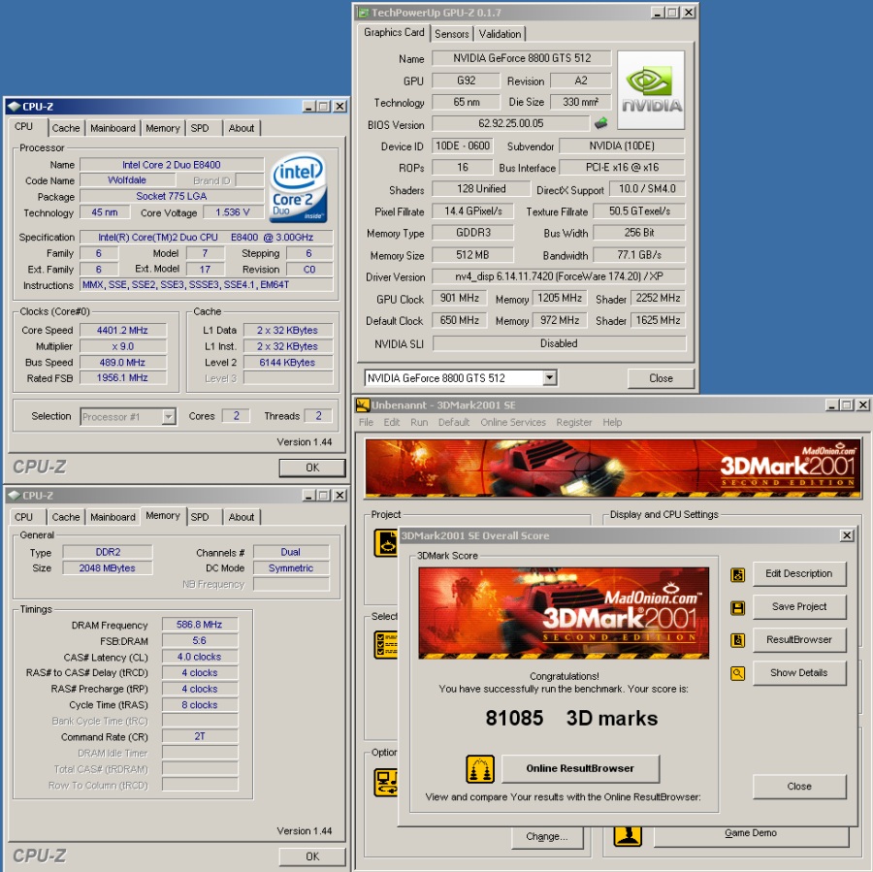Select the Graphics Card tab in GPU-Z

pyautogui.click(x=394, y=32)
